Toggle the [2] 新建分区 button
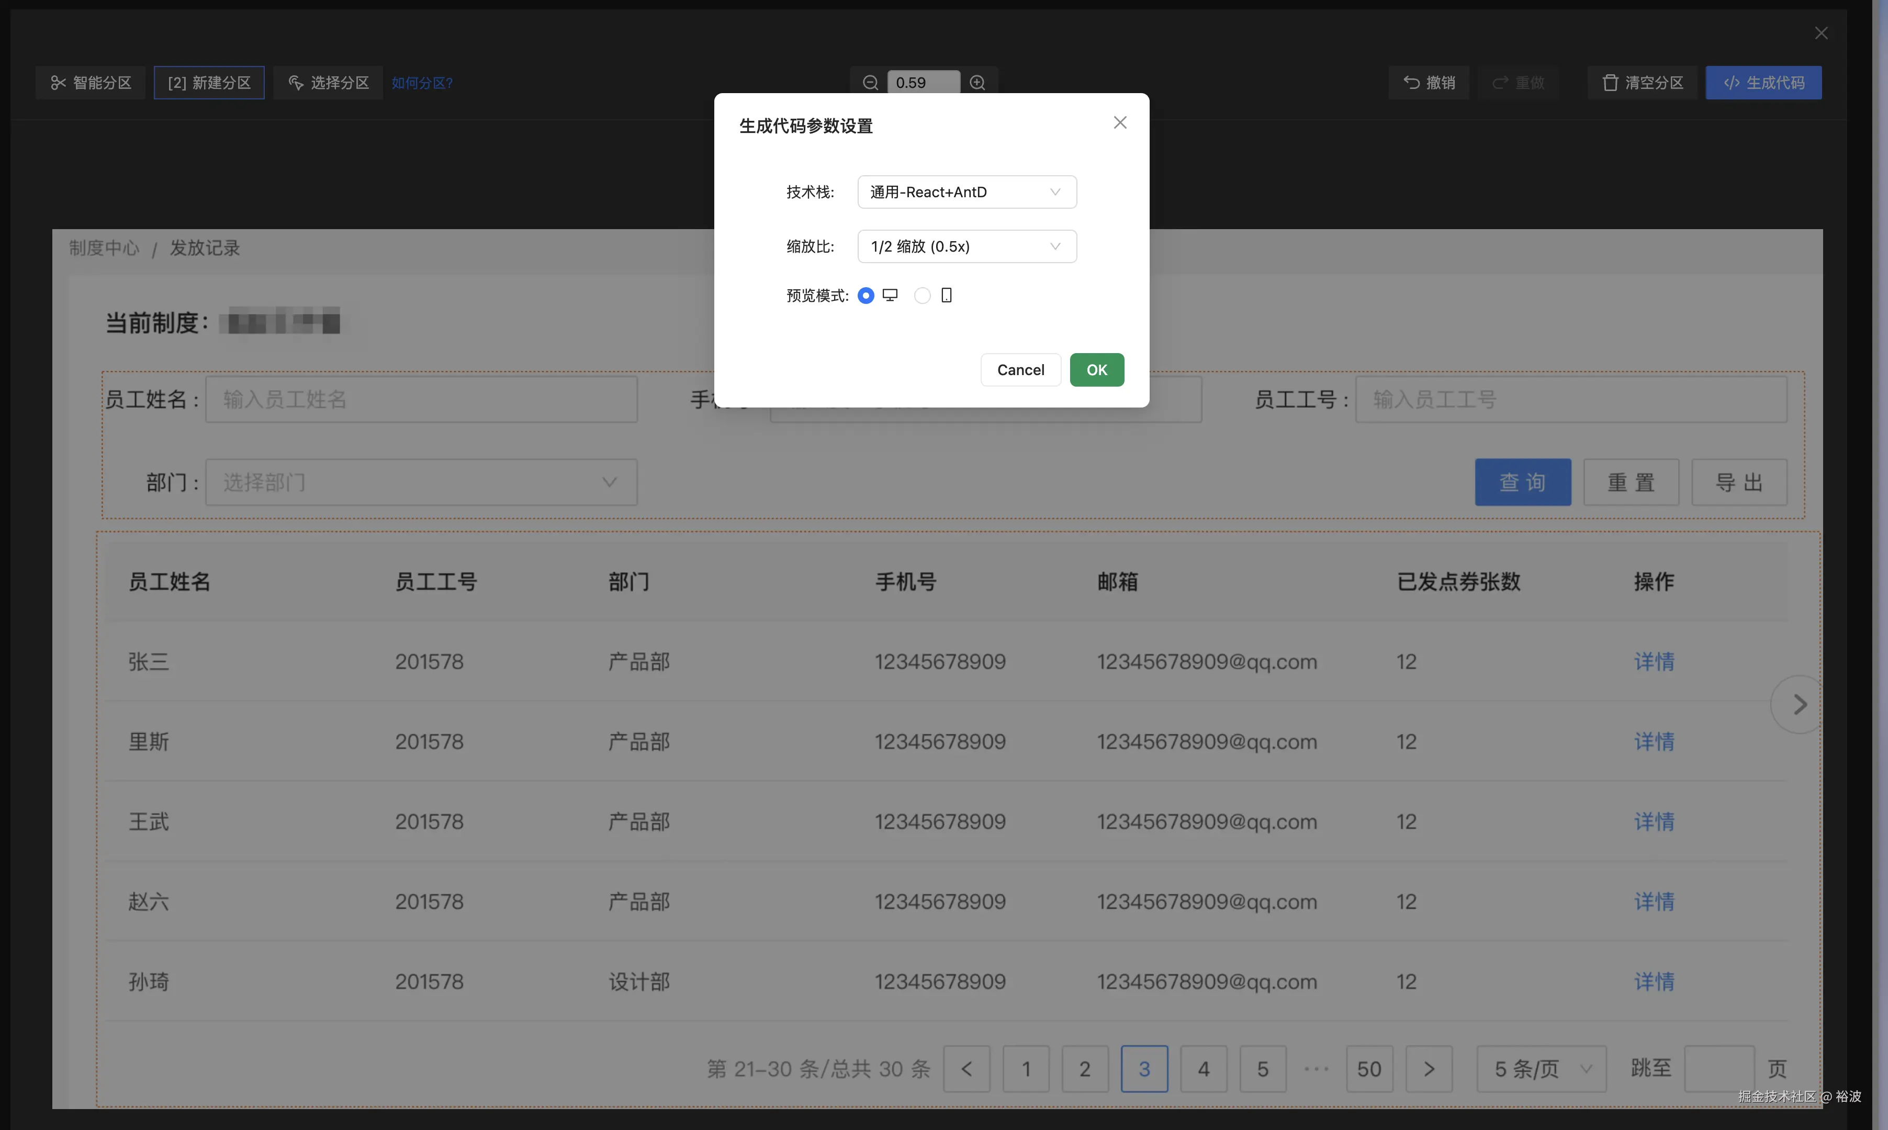 coord(209,82)
